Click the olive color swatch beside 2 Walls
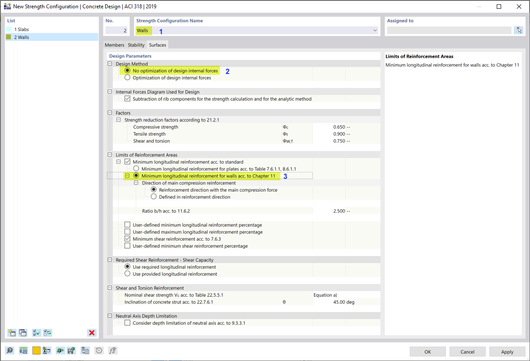Image resolution: width=530 pixels, height=361 pixels. click(8, 37)
